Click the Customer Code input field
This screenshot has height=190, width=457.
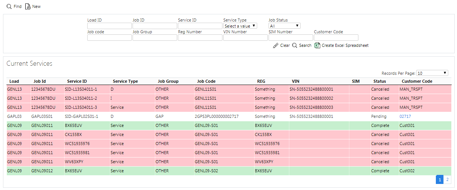point(336,37)
